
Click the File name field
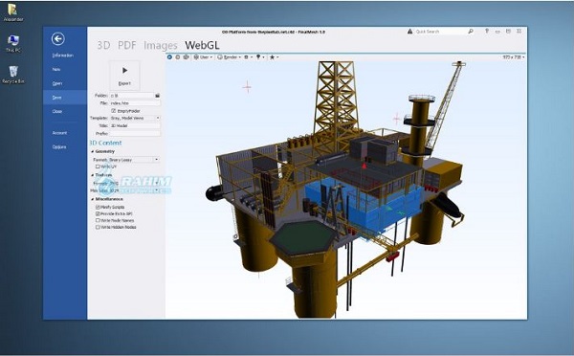(x=135, y=103)
